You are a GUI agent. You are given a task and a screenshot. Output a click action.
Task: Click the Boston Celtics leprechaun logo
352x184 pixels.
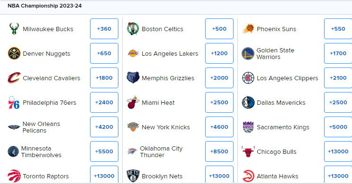click(x=133, y=29)
